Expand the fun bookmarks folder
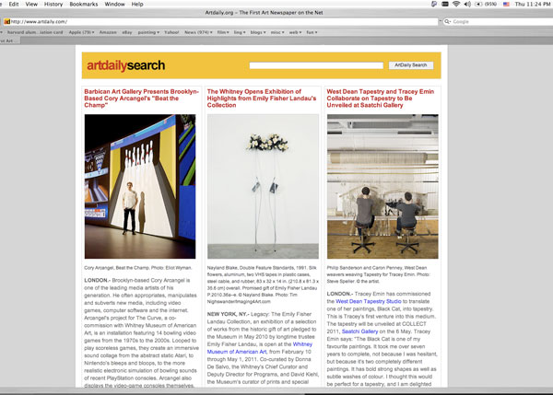 312,32
